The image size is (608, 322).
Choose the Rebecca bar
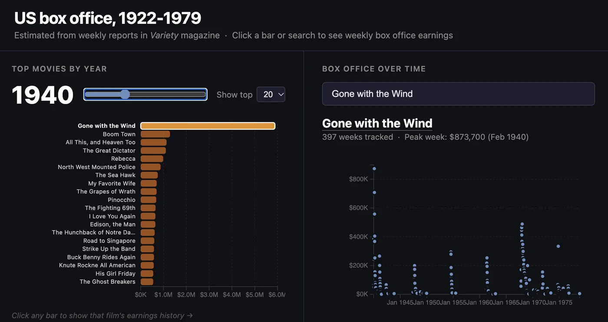pos(152,159)
